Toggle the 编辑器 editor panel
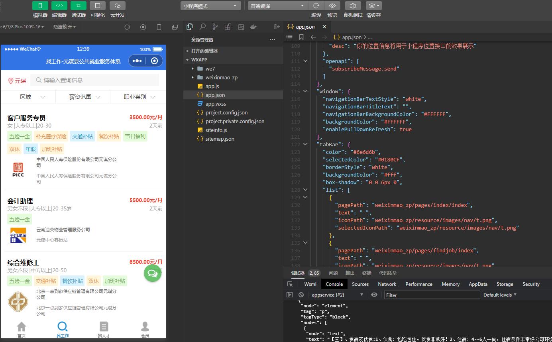Image resolution: width=552 pixels, height=342 pixels. 59,6
